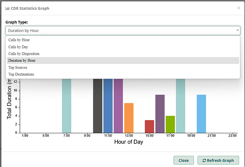Click the bar chart icon in the title
Viewport: 245px width, 167px height.
(x=7, y=8)
